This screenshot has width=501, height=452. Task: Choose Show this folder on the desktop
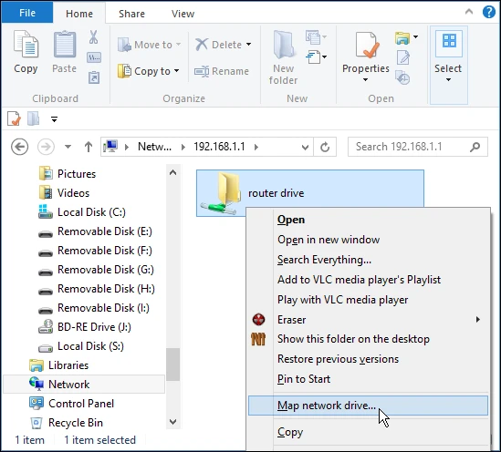point(368,339)
